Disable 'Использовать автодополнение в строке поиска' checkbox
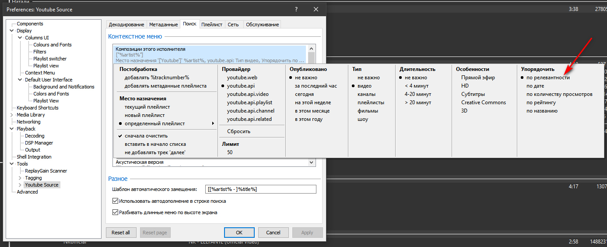 pyautogui.click(x=116, y=201)
